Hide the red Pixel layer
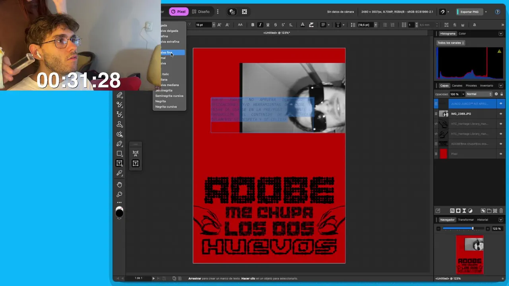This screenshot has width=509, height=286. 501,154
